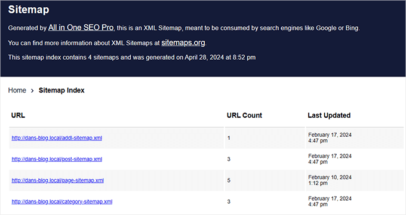Open the All in One SEO Pro link

(81, 27)
